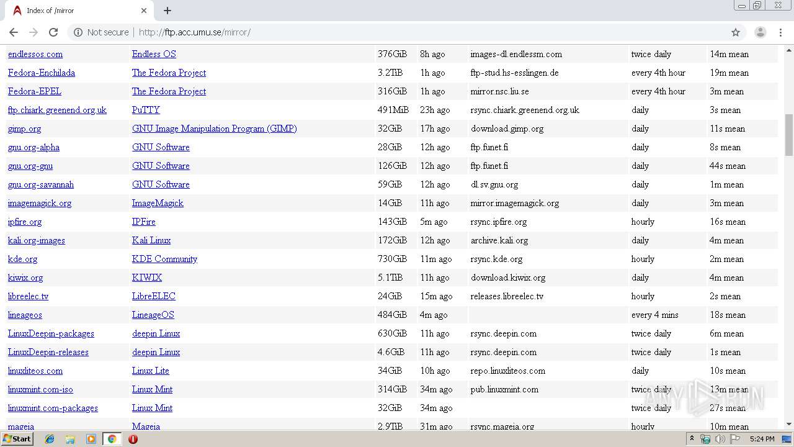The image size is (794, 447).
Task: Open the gimp.org mirror directory
Action: tap(25, 129)
